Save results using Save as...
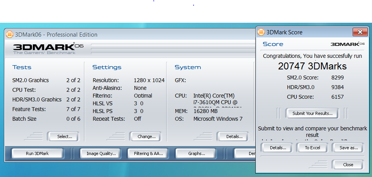Viewport: 372px width, 177px height. [x=348, y=148]
